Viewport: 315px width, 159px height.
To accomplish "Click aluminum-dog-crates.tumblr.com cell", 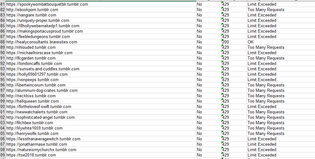I will [101, 91].
